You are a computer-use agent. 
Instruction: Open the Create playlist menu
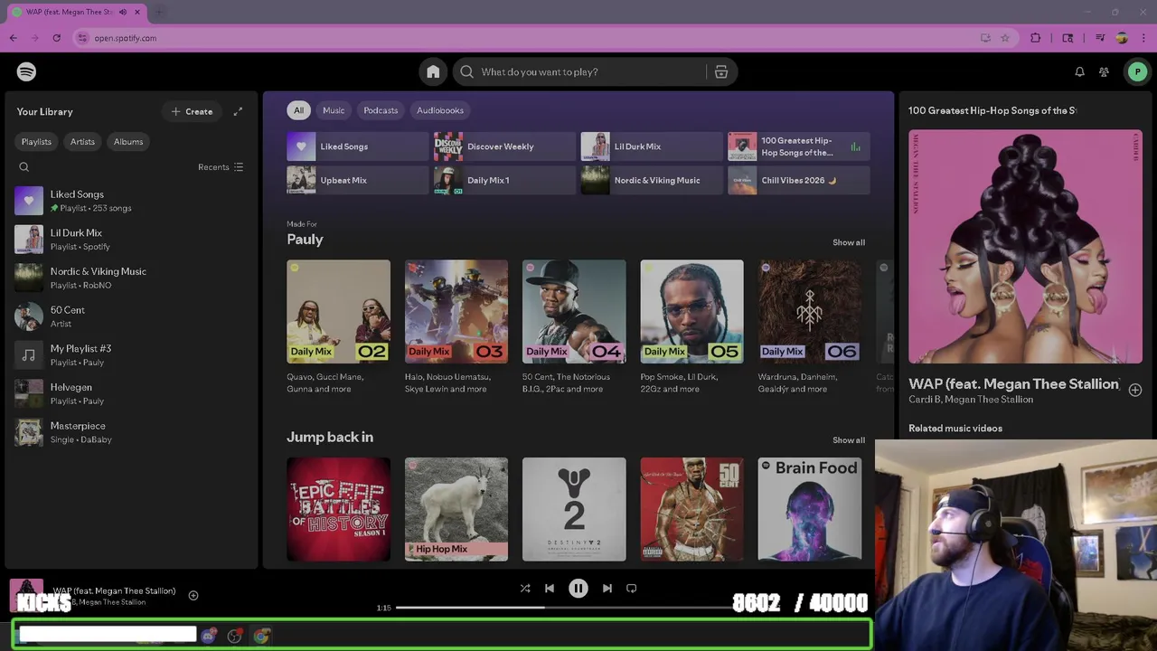pos(192,111)
